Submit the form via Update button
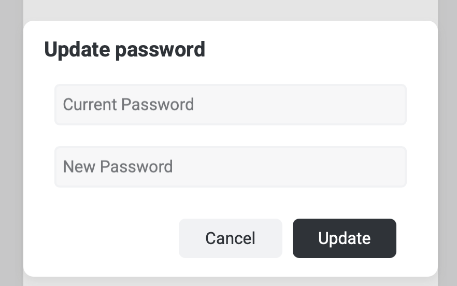The width and height of the screenshot is (457, 286). [x=344, y=238]
